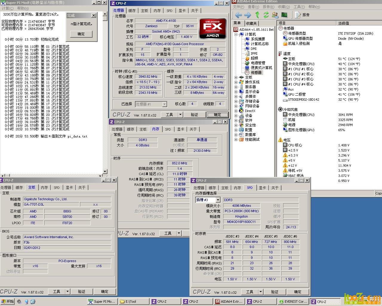
Task: Click the DirectX icon in AIDA64 tree
Action: (241, 111)
